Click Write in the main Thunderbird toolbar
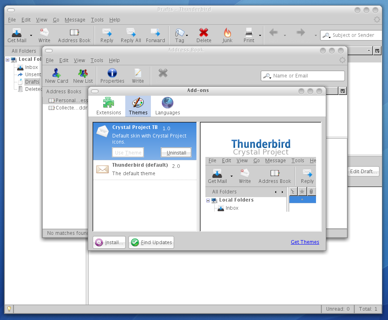 click(x=44, y=35)
